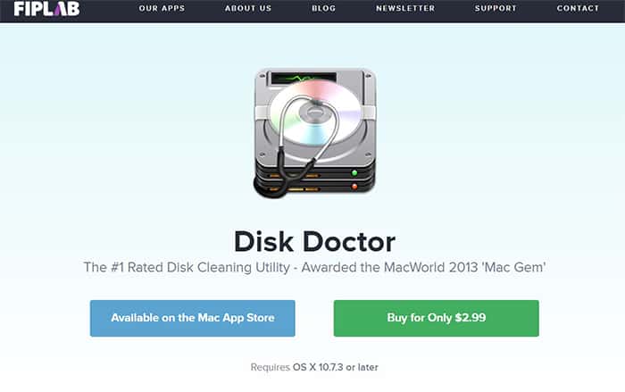Screen dimensions: 625x392
Task: Click the word Requires below the buttons
Action: [271, 367]
